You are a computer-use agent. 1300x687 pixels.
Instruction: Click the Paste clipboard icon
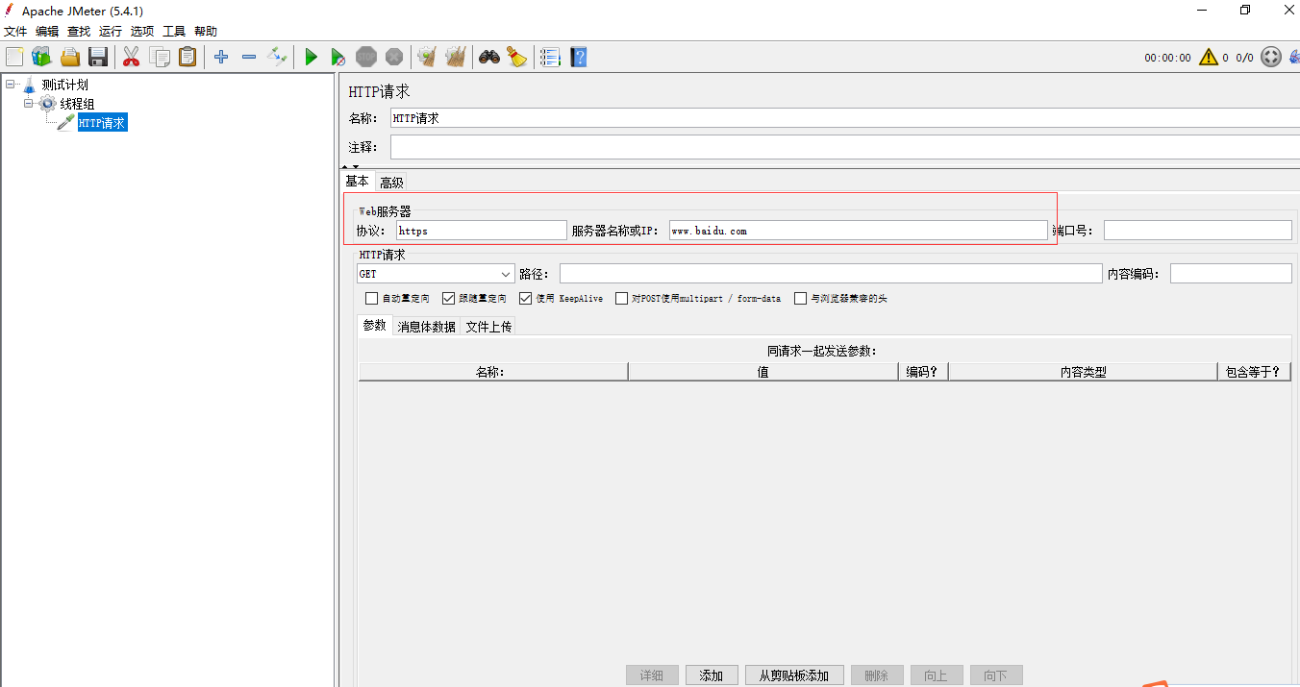point(187,57)
